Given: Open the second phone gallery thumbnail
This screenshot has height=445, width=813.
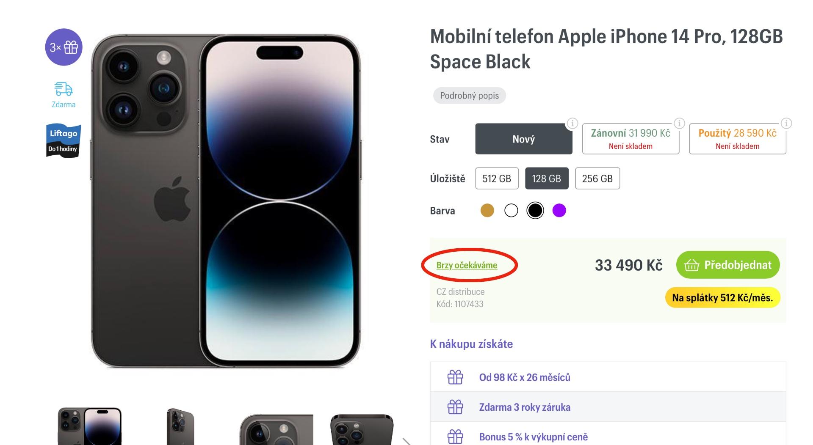Looking at the screenshot, I should (180, 427).
